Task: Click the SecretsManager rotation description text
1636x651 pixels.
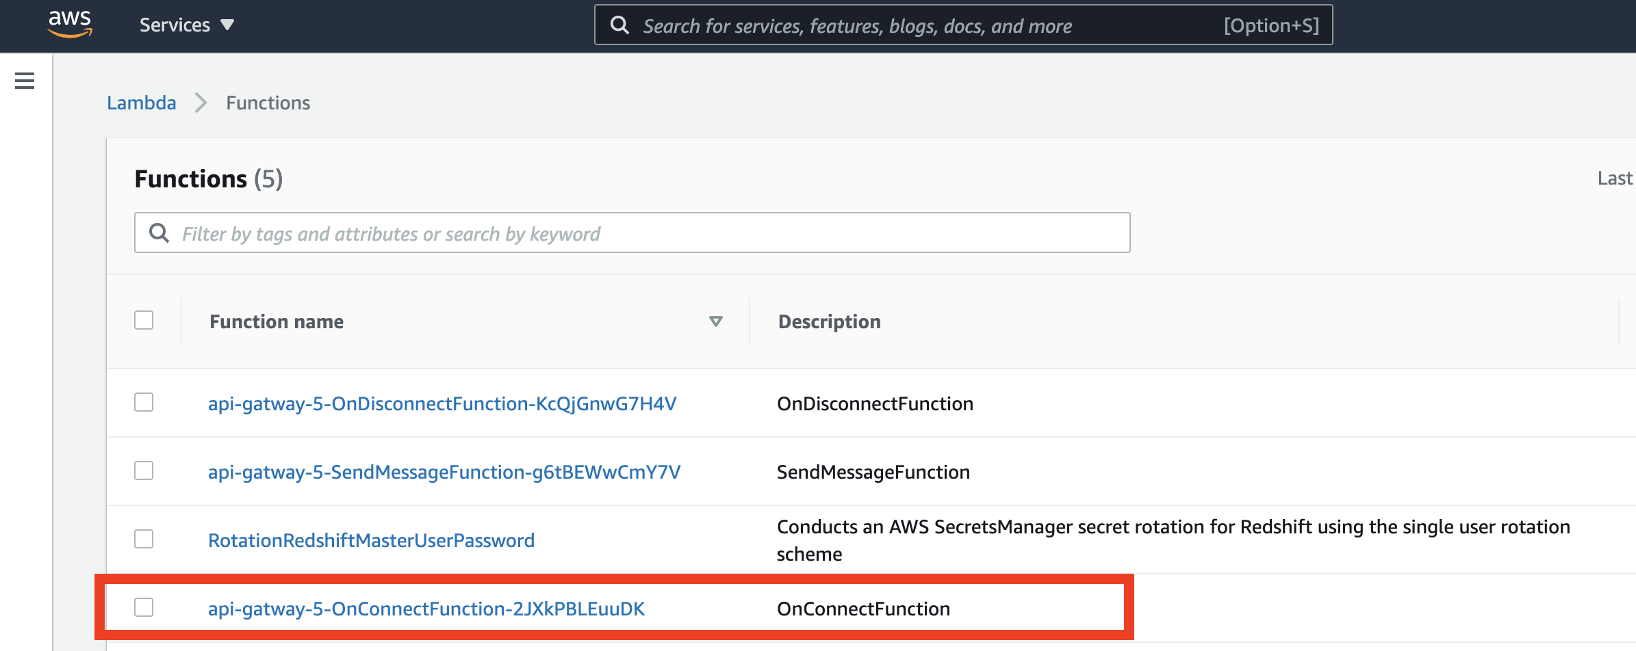Action: pos(1173,540)
